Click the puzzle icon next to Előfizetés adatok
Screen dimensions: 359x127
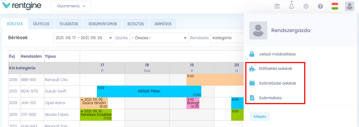click(x=252, y=69)
